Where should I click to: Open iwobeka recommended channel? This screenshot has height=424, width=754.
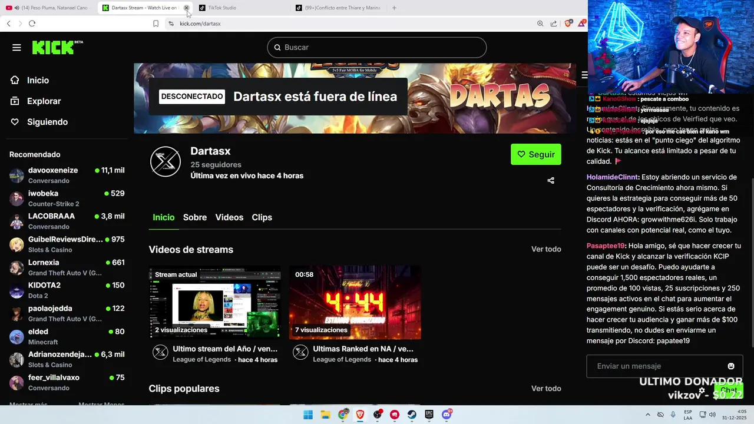click(67, 198)
